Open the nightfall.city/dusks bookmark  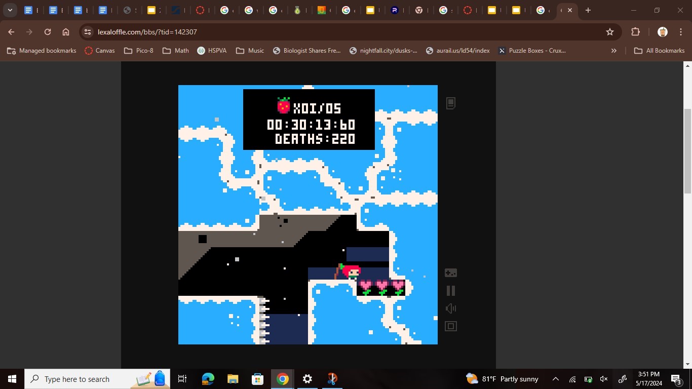tap(383, 51)
